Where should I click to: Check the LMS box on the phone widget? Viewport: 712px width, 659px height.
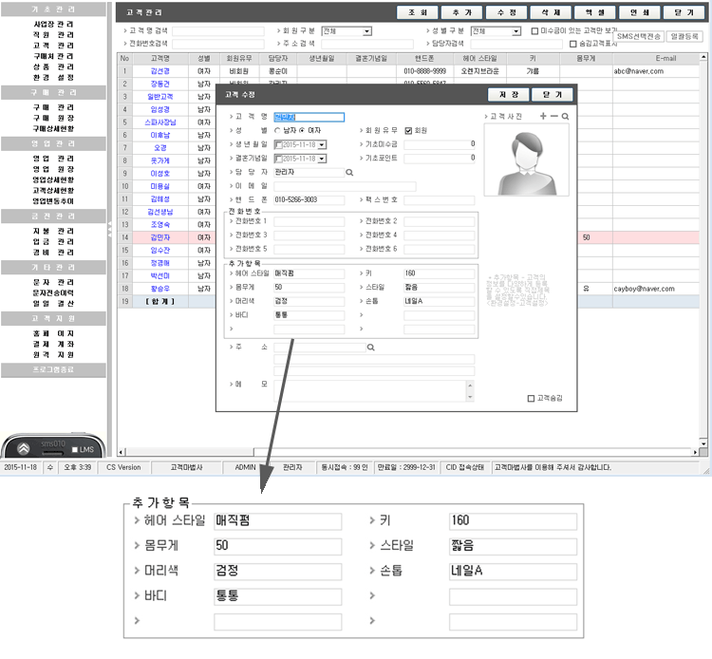(x=75, y=448)
